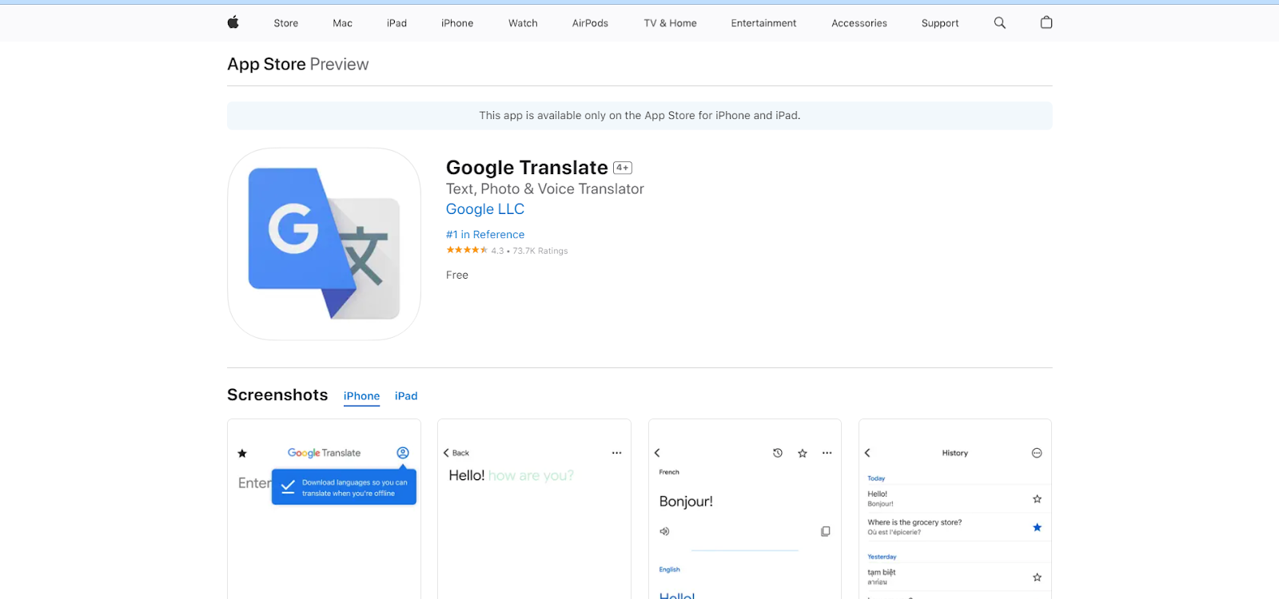Viewport: 1279px width, 599px height.
Task: Click the Today label in History
Action: click(x=876, y=478)
